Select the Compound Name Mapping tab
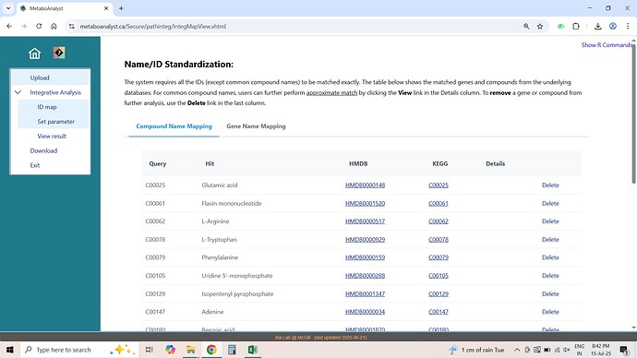Screen dimensions: 637x358 [174, 126]
